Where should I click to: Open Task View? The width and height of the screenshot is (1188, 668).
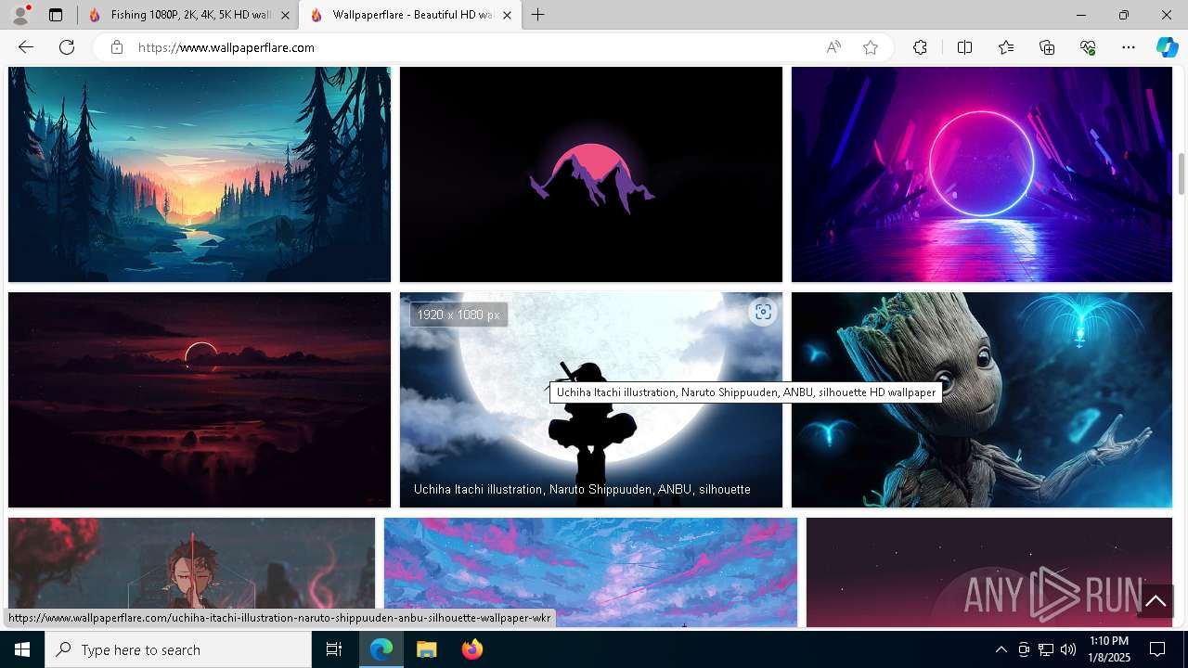(334, 649)
